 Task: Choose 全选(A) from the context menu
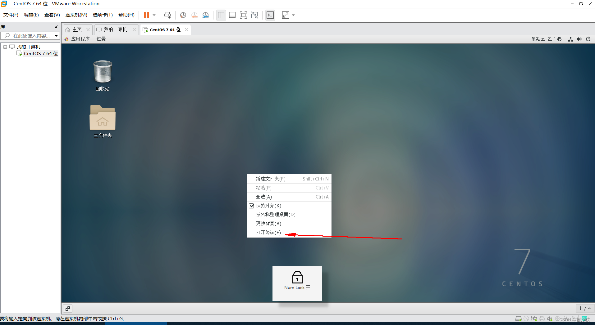289,197
